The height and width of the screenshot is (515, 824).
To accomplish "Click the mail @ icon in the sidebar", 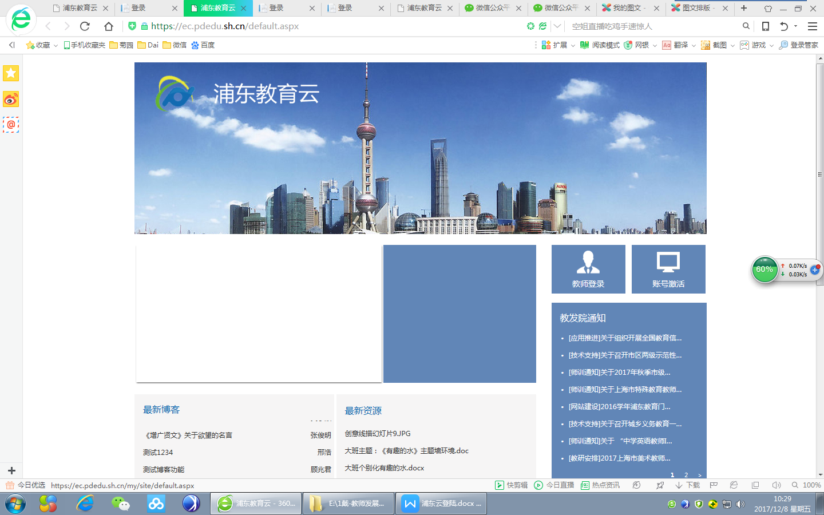I will tap(11, 125).
